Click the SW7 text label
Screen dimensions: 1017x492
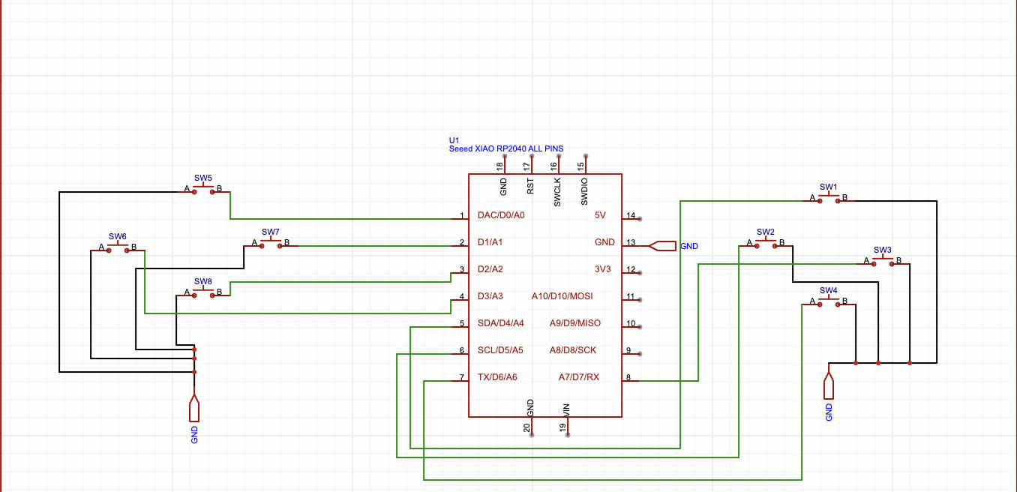click(x=271, y=232)
